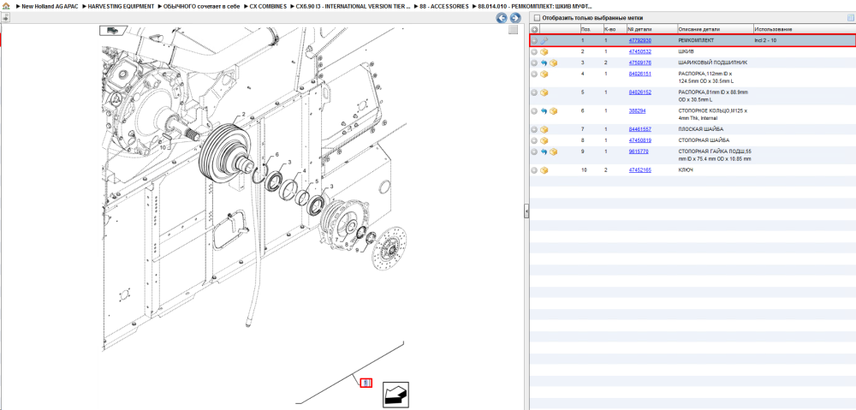856x410 pixels.
Task: Open part number 388294 link
Action: click(x=638, y=110)
